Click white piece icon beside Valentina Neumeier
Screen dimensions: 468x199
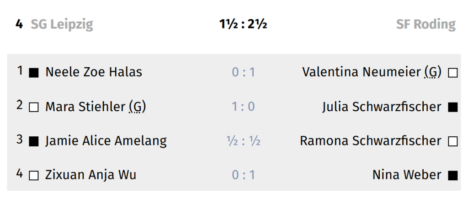pos(452,73)
